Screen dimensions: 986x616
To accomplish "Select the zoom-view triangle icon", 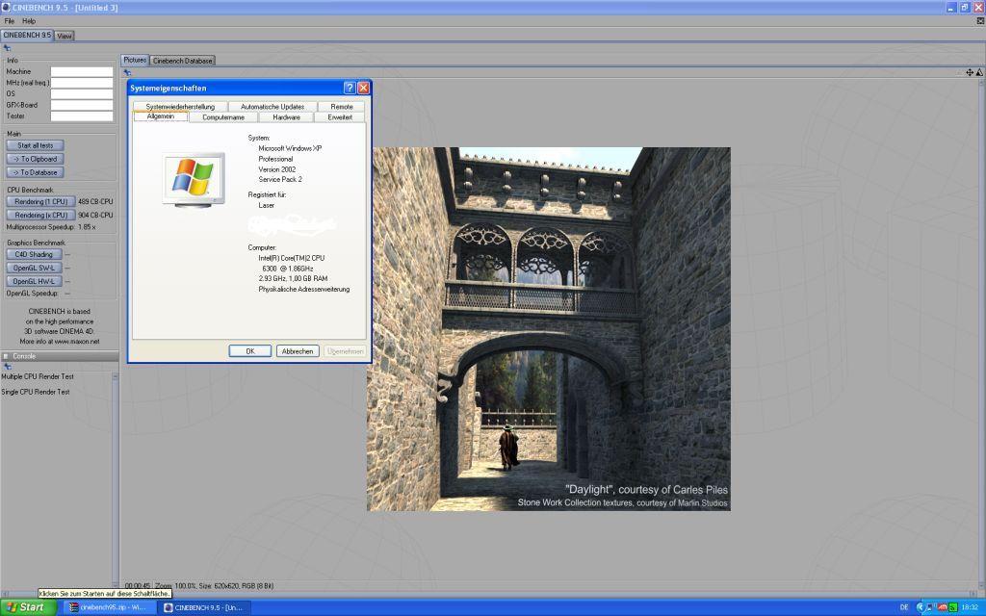I will (979, 72).
